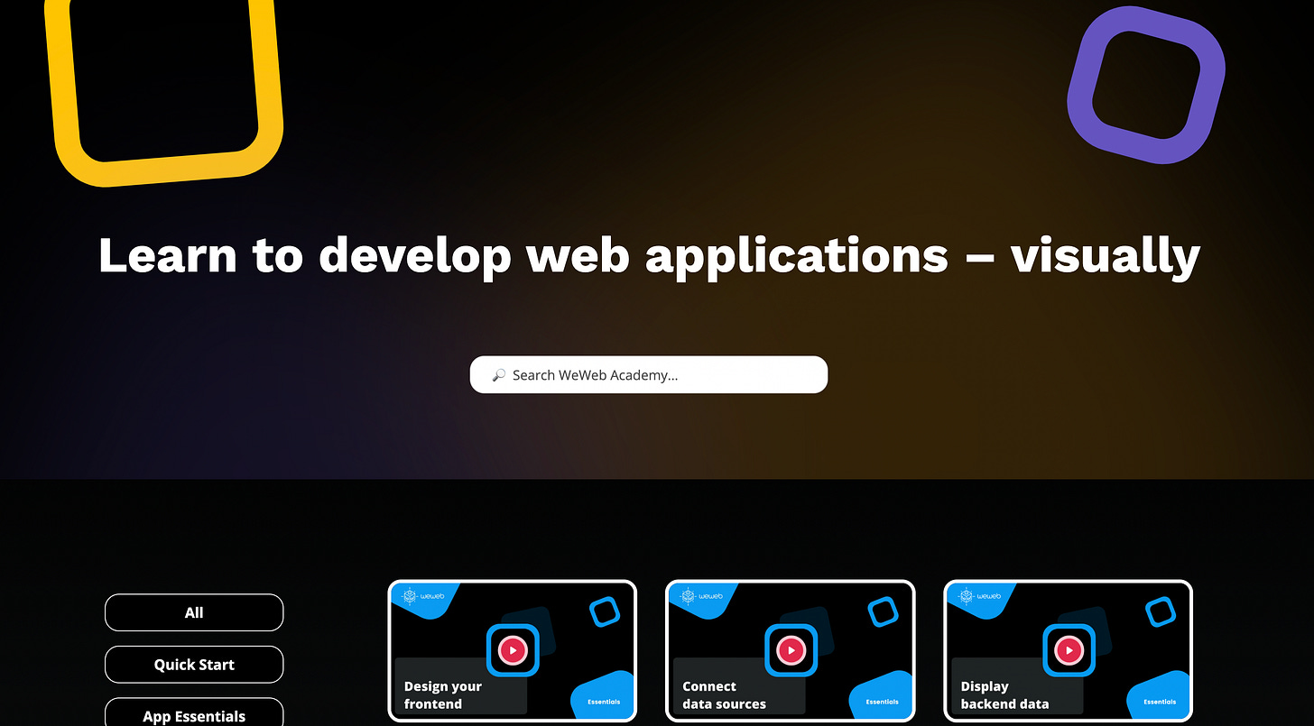Click the Learn to develop web applications heading

click(649, 255)
